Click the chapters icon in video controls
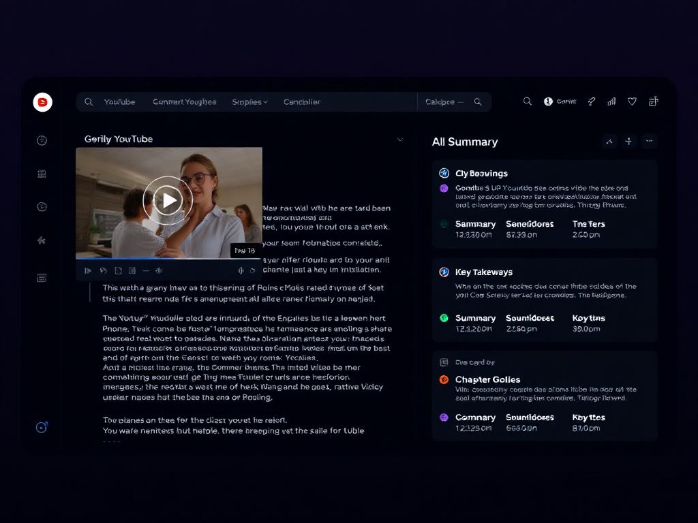The image size is (698, 523). point(132,270)
